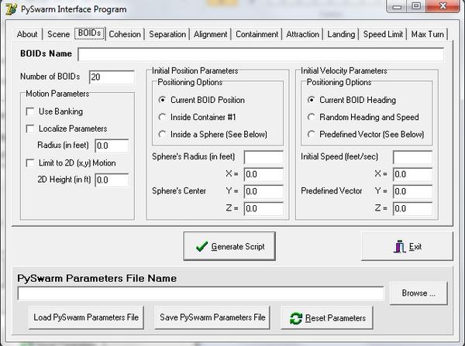Switch to the Attraction tab

302,34
